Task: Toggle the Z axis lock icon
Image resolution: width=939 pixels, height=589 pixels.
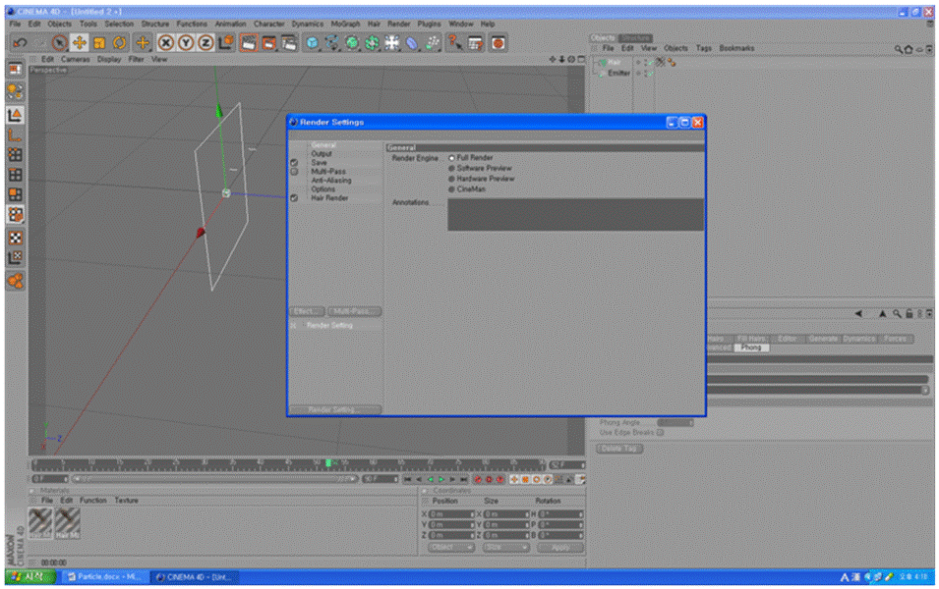Action: pyautogui.click(x=205, y=43)
